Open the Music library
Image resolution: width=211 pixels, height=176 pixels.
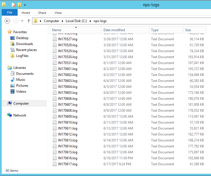click(20, 80)
